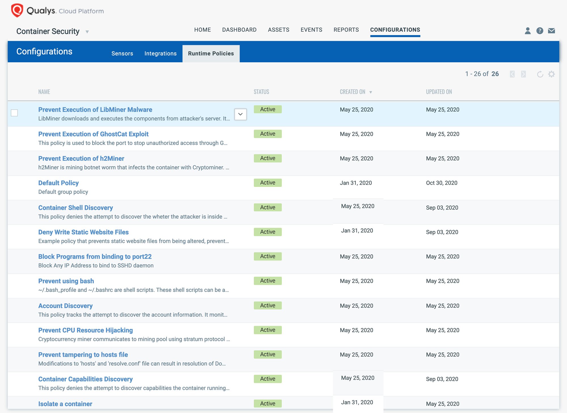Go to the Dashboard menu
567x413 pixels.
coord(239,30)
